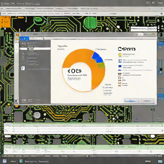Click the blue-outlined button at the dialog's bottom right

132,101
